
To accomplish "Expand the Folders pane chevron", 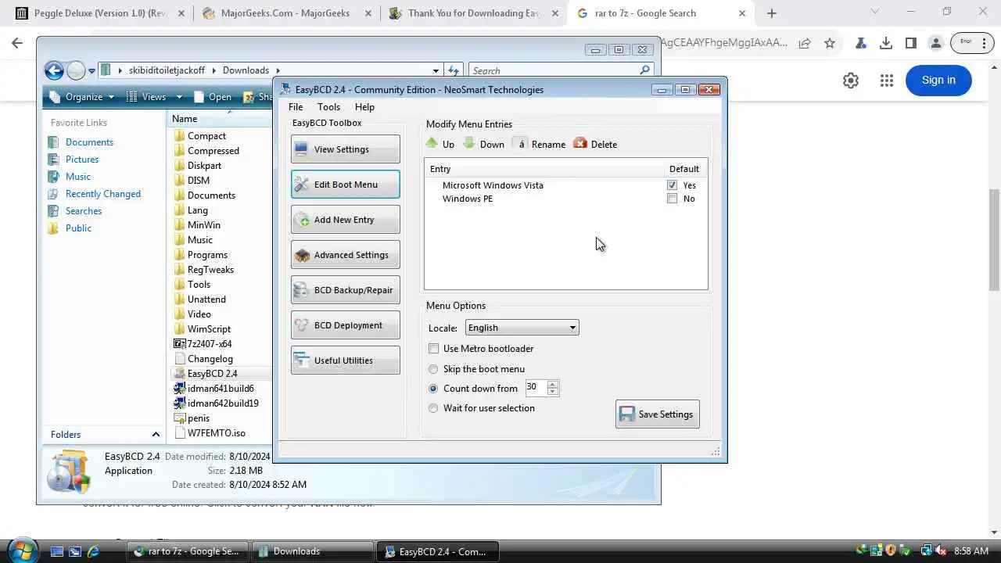I will pyautogui.click(x=156, y=435).
